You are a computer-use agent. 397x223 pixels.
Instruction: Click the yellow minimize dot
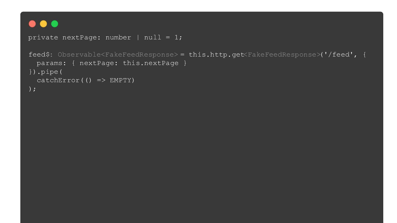(x=43, y=24)
